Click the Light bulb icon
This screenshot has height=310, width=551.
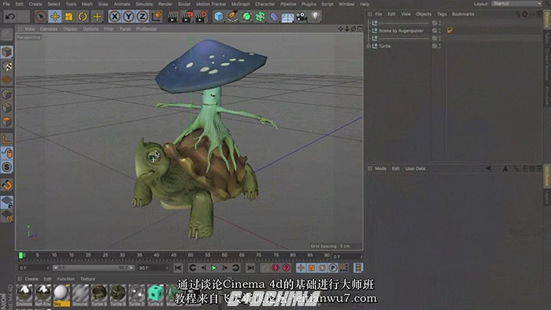coord(316,17)
